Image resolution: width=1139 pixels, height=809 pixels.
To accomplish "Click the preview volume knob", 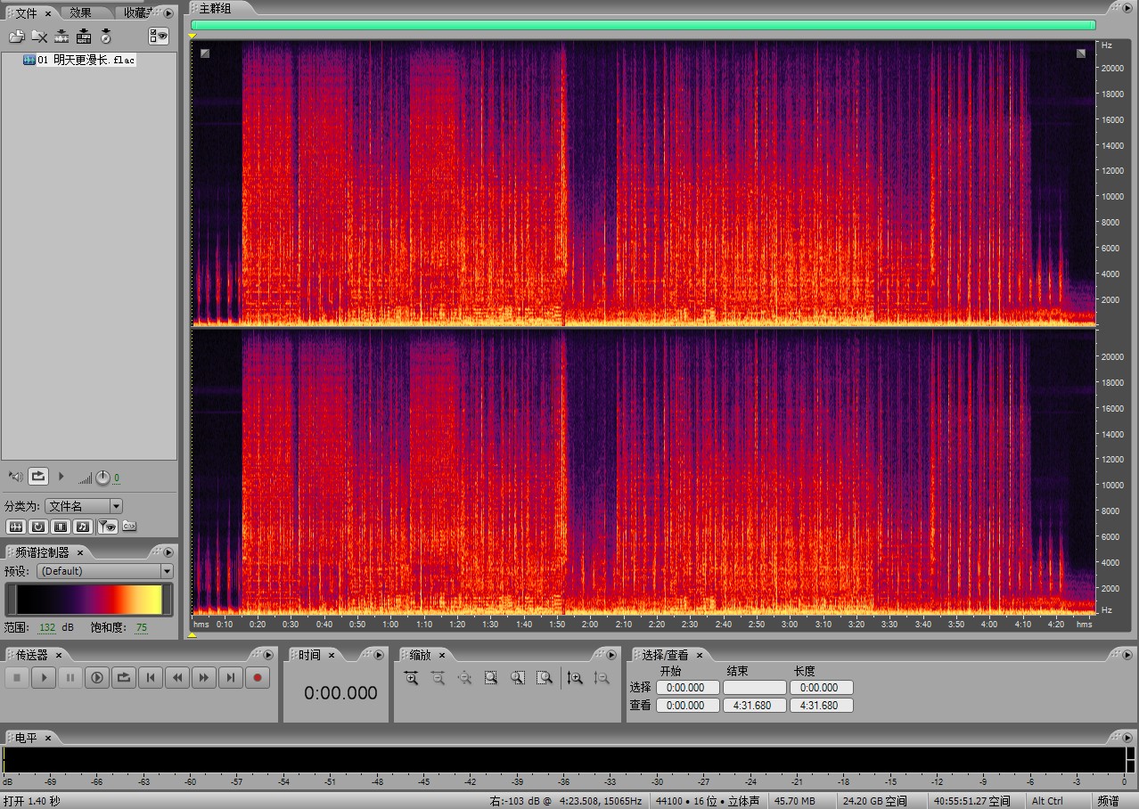I will pos(103,478).
